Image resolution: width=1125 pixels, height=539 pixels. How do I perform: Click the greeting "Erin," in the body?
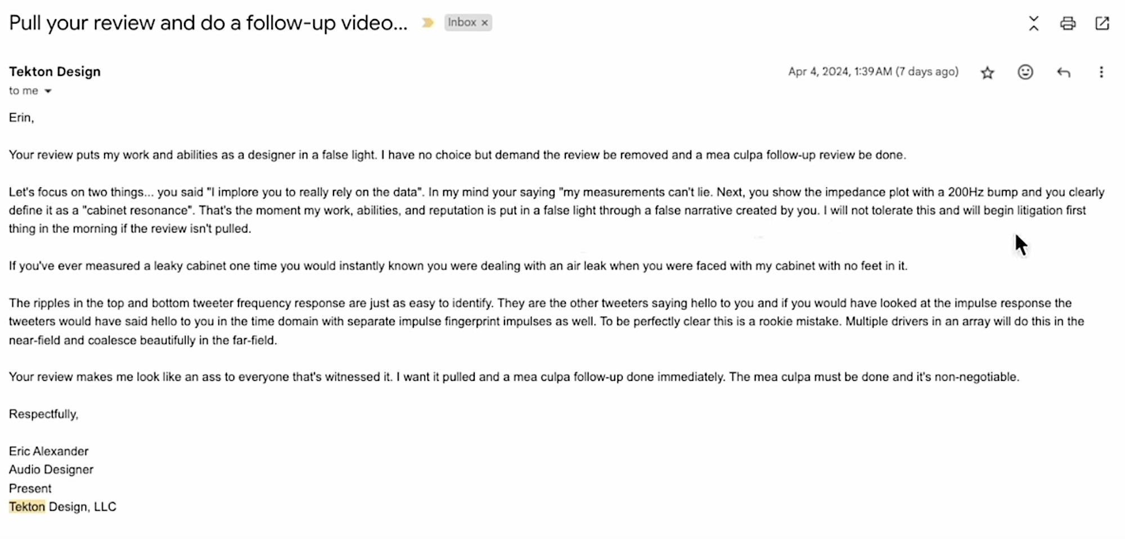click(x=21, y=118)
